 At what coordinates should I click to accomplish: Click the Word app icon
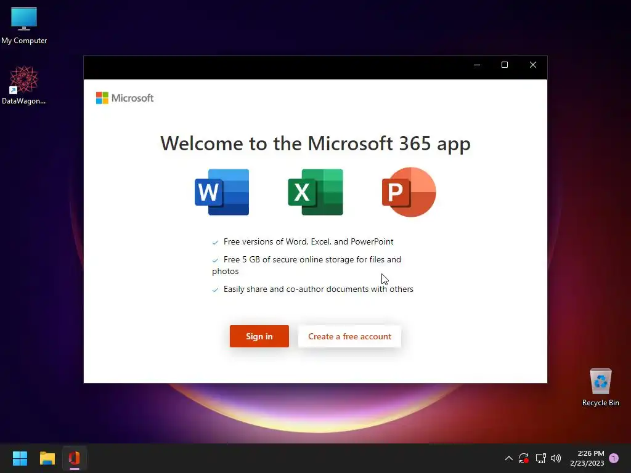click(222, 192)
